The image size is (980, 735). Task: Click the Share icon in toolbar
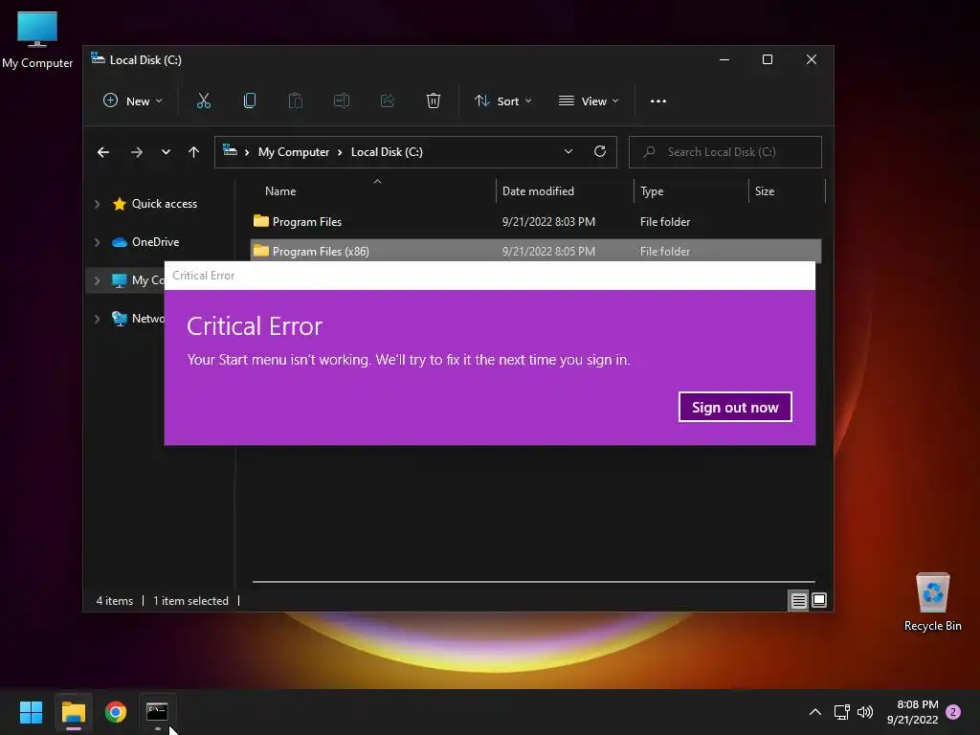[x=388, y=100]
